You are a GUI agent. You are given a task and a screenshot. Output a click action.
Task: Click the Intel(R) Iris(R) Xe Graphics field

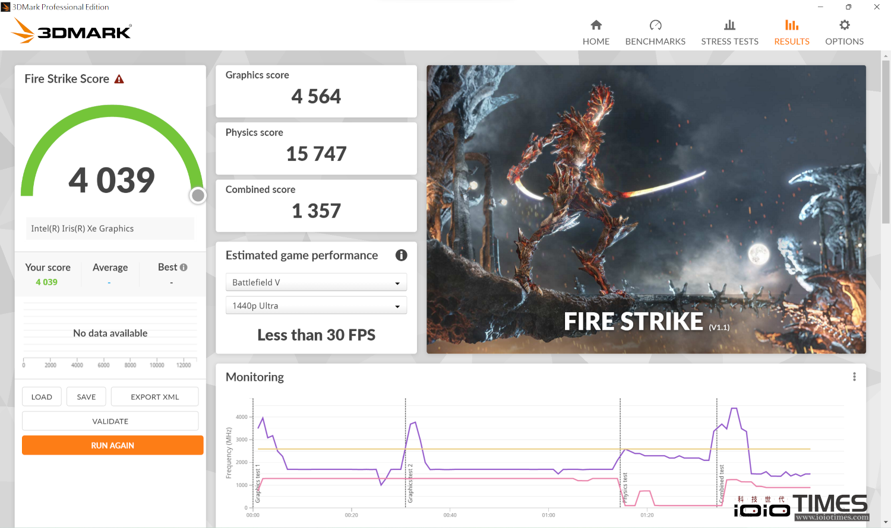tap(110, 228)
